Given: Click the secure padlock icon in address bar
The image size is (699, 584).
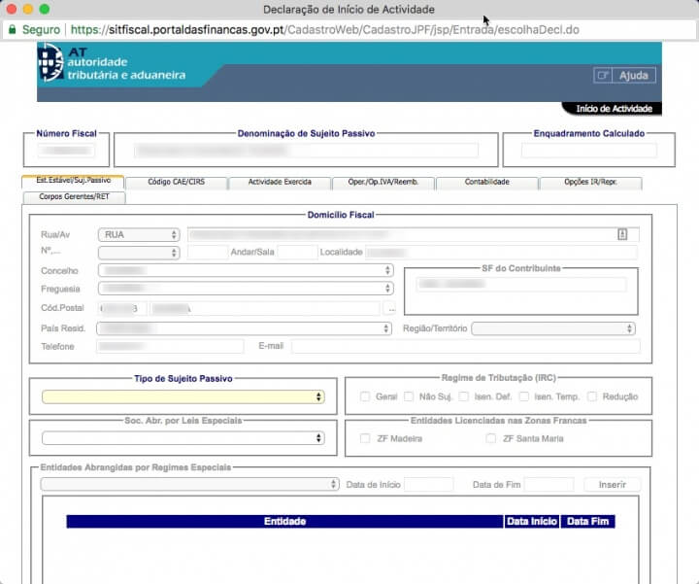Looking at the screenshot, I should pos(12,30).
